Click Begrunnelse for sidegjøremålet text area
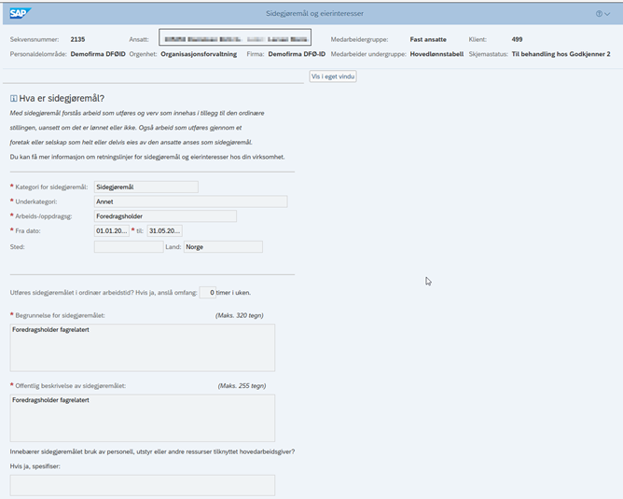 [x=143, y=348]
